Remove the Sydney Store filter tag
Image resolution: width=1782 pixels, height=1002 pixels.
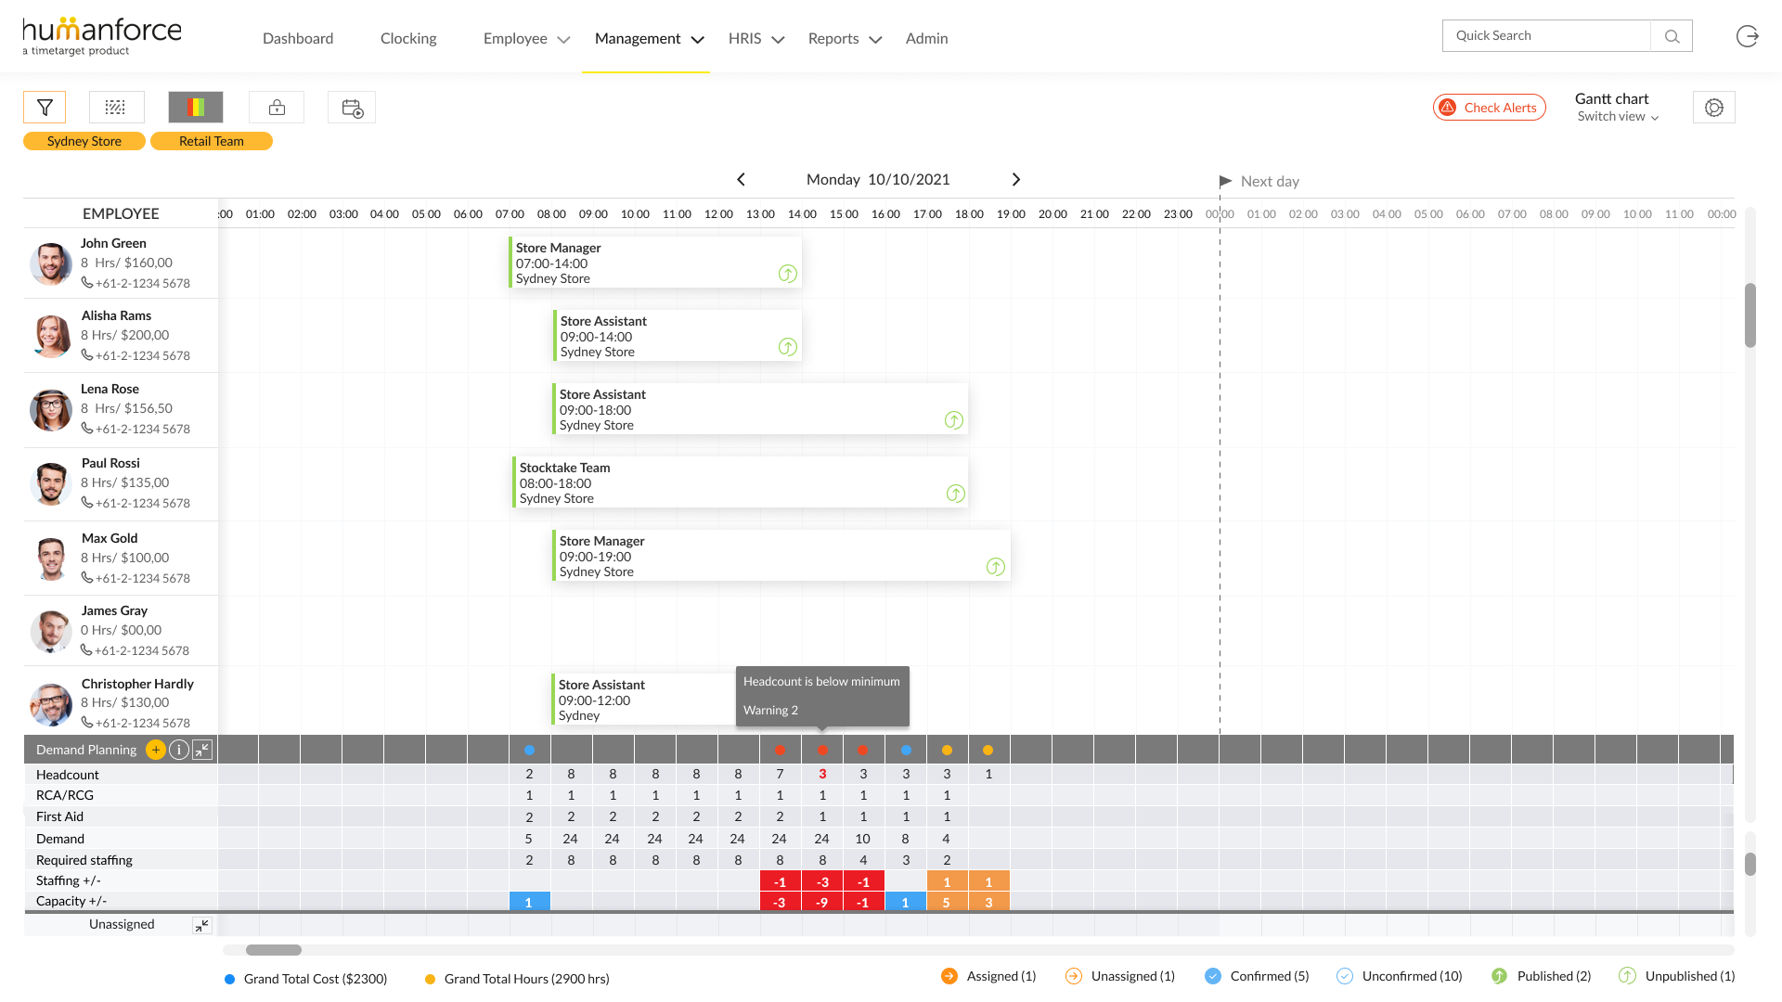(x=84, y=141)
